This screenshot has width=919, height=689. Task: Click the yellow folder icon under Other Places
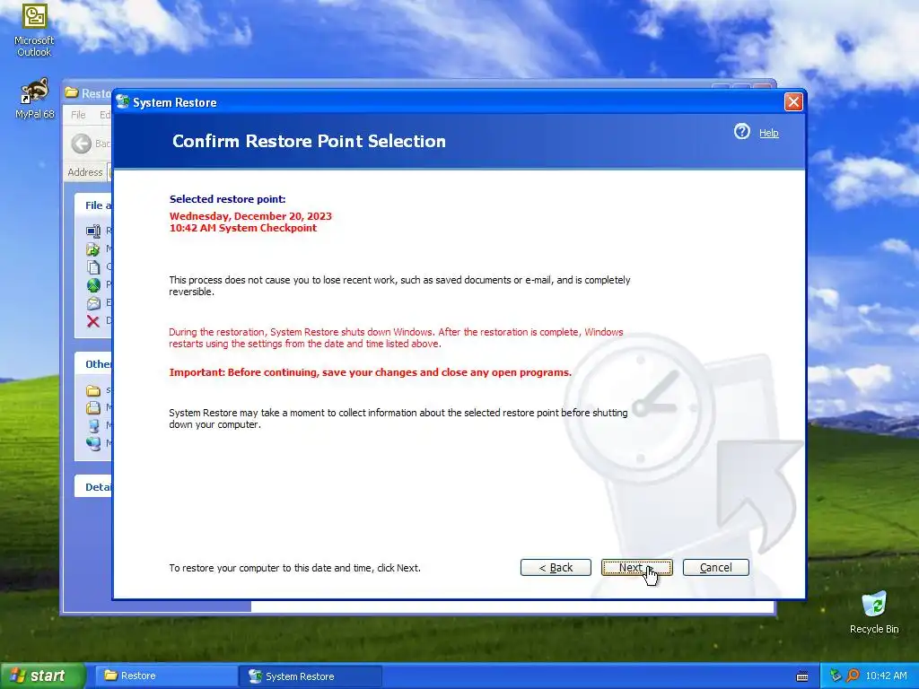click(x=93, y=390)
